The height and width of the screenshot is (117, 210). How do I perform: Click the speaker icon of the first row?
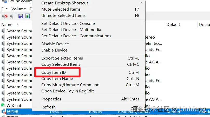pyautogui.click(x=3, y=31)
